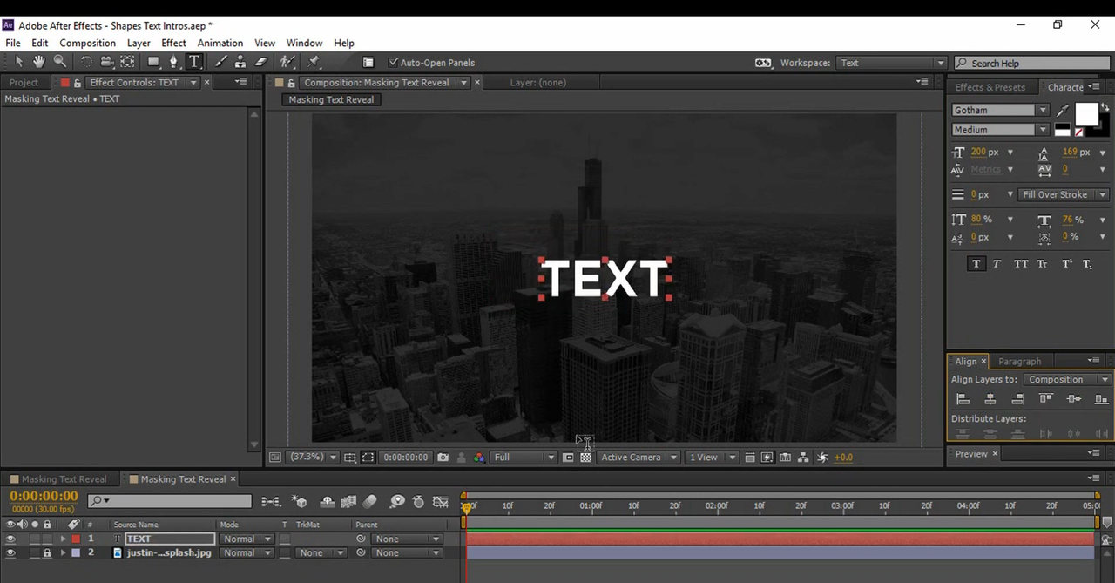
Task: Open the Workspace Text dropdown
Action: click(892, 63)
